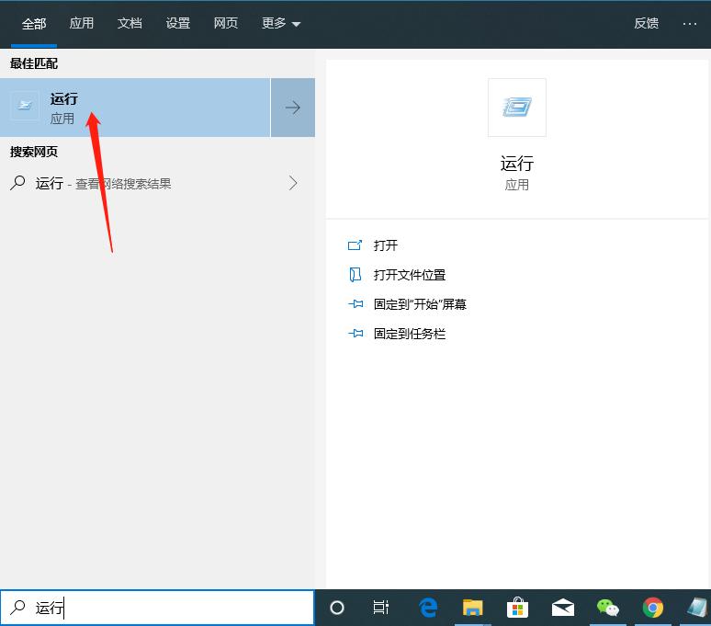711x626 pixels.
Task: Switch to the 网页 filter tab
Action: point(226,23)
